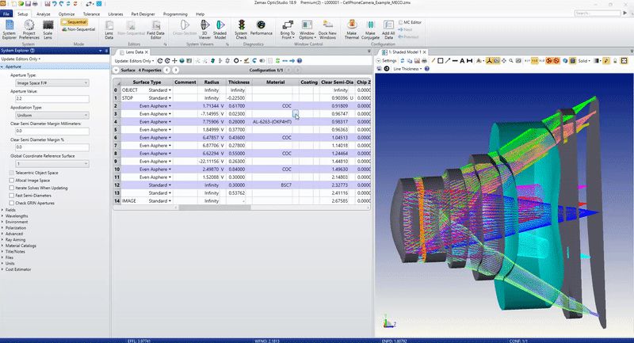
Task: Switch to the Tolerance ribbon tab
Action: point(91,13)
